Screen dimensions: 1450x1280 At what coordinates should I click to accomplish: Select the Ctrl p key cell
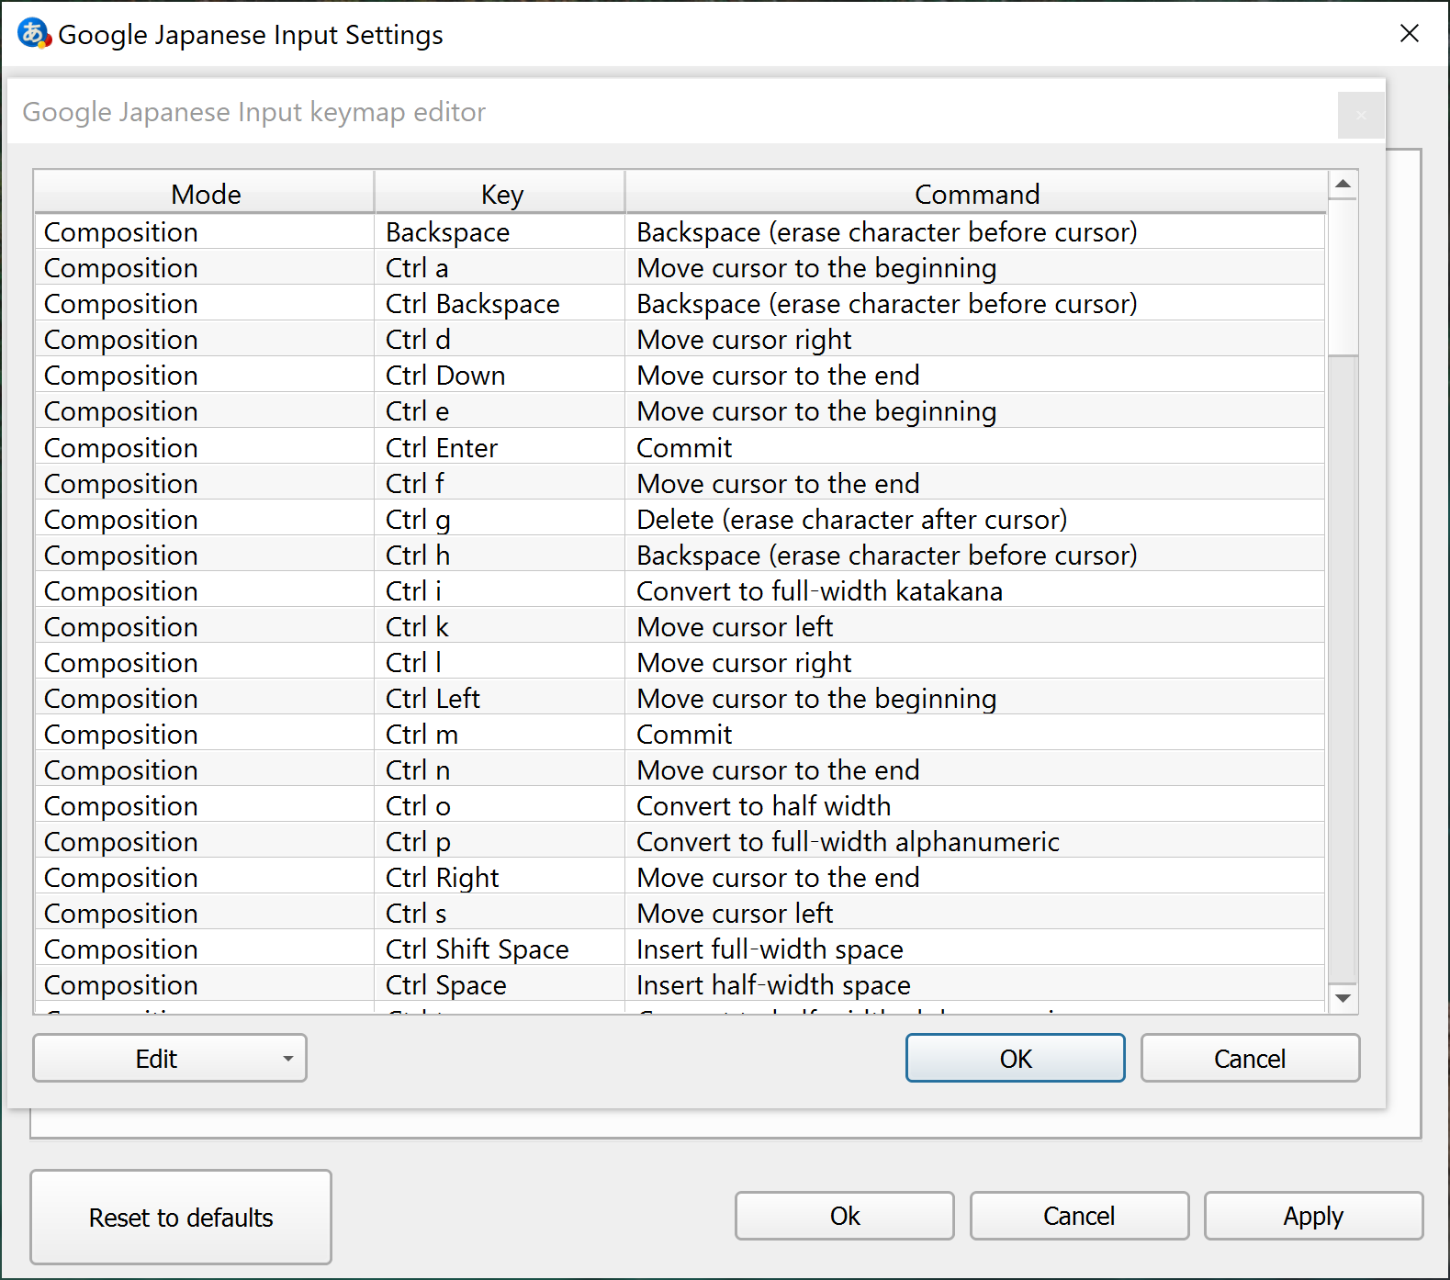point(500,842)
